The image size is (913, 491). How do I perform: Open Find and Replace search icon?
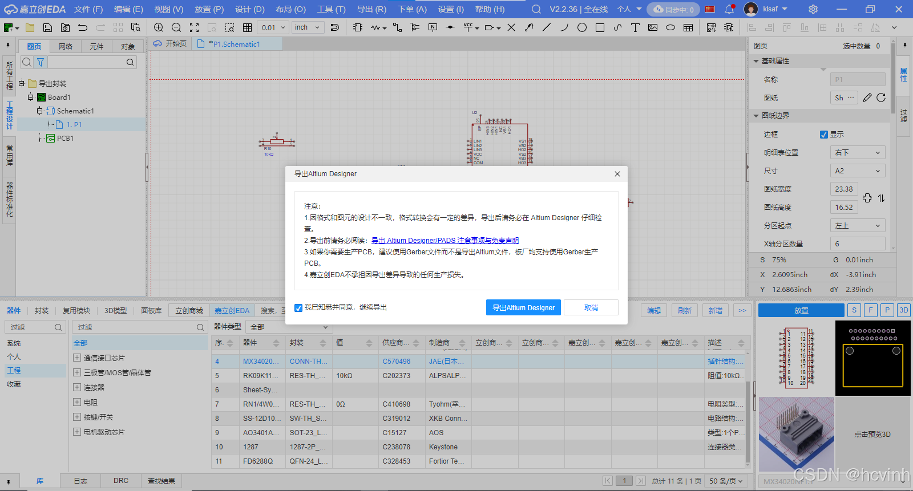click(136, 27)
